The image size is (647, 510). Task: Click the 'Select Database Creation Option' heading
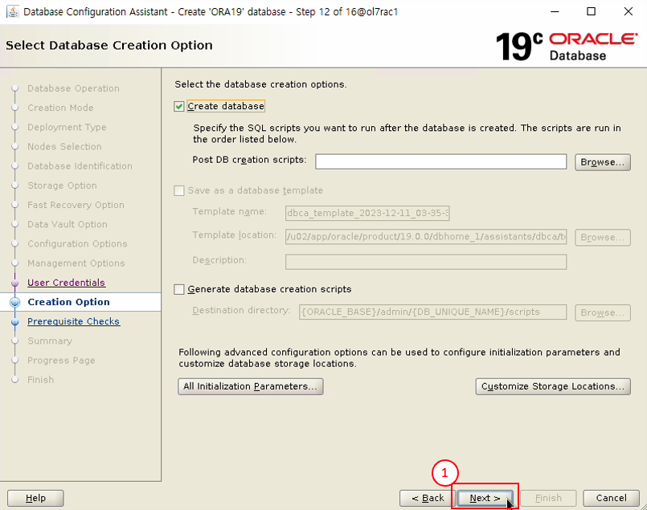click(109, 45)
